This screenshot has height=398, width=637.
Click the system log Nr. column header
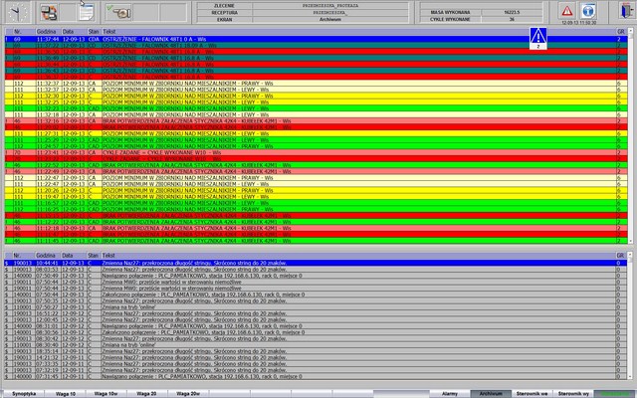[x=23, y=256]
